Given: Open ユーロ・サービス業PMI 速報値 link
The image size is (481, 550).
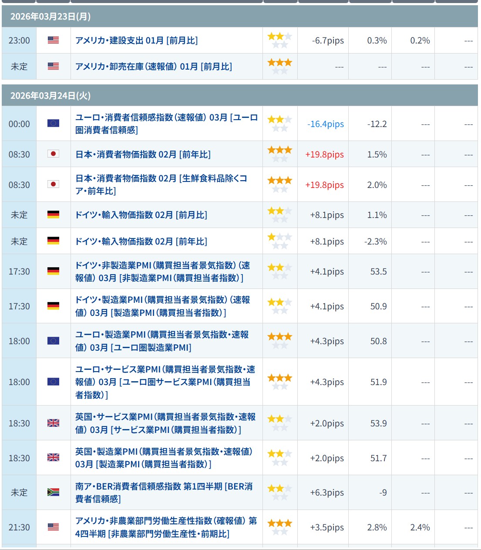Looking at the screenshot, I should (x=165, y=382).
